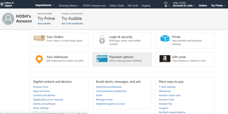The height and width of the screenshot is (114, 228).
Task: Open the Your Orders card title
Action: coord(55,37)
